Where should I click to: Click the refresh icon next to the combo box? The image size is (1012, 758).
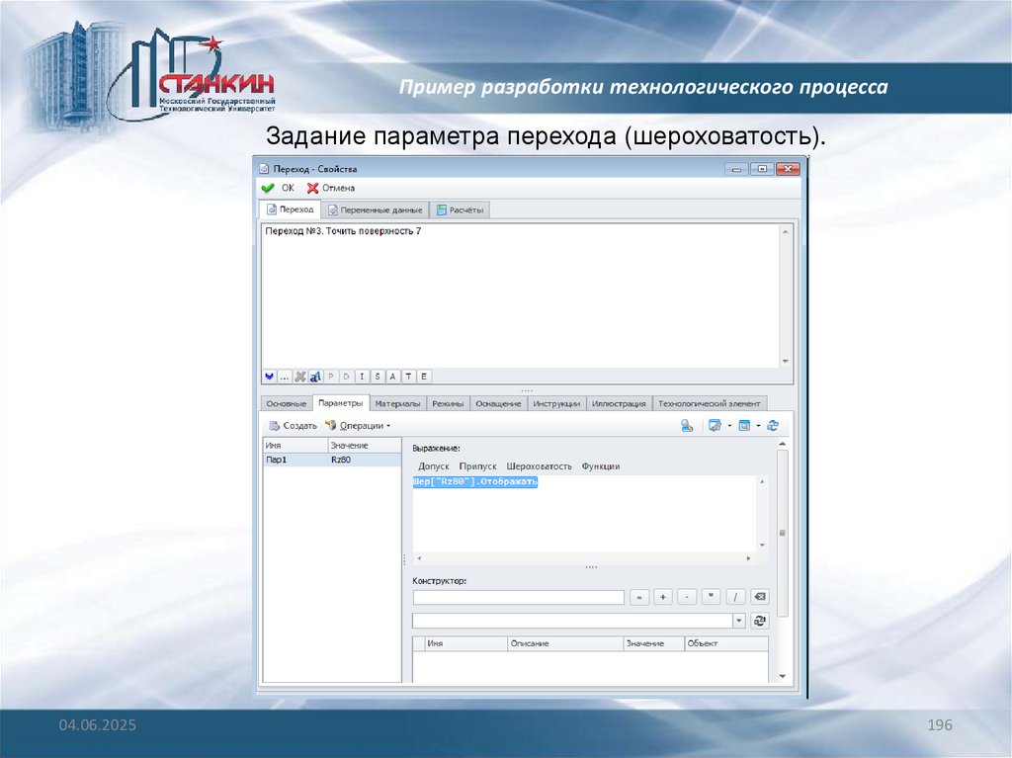point(760,621)
